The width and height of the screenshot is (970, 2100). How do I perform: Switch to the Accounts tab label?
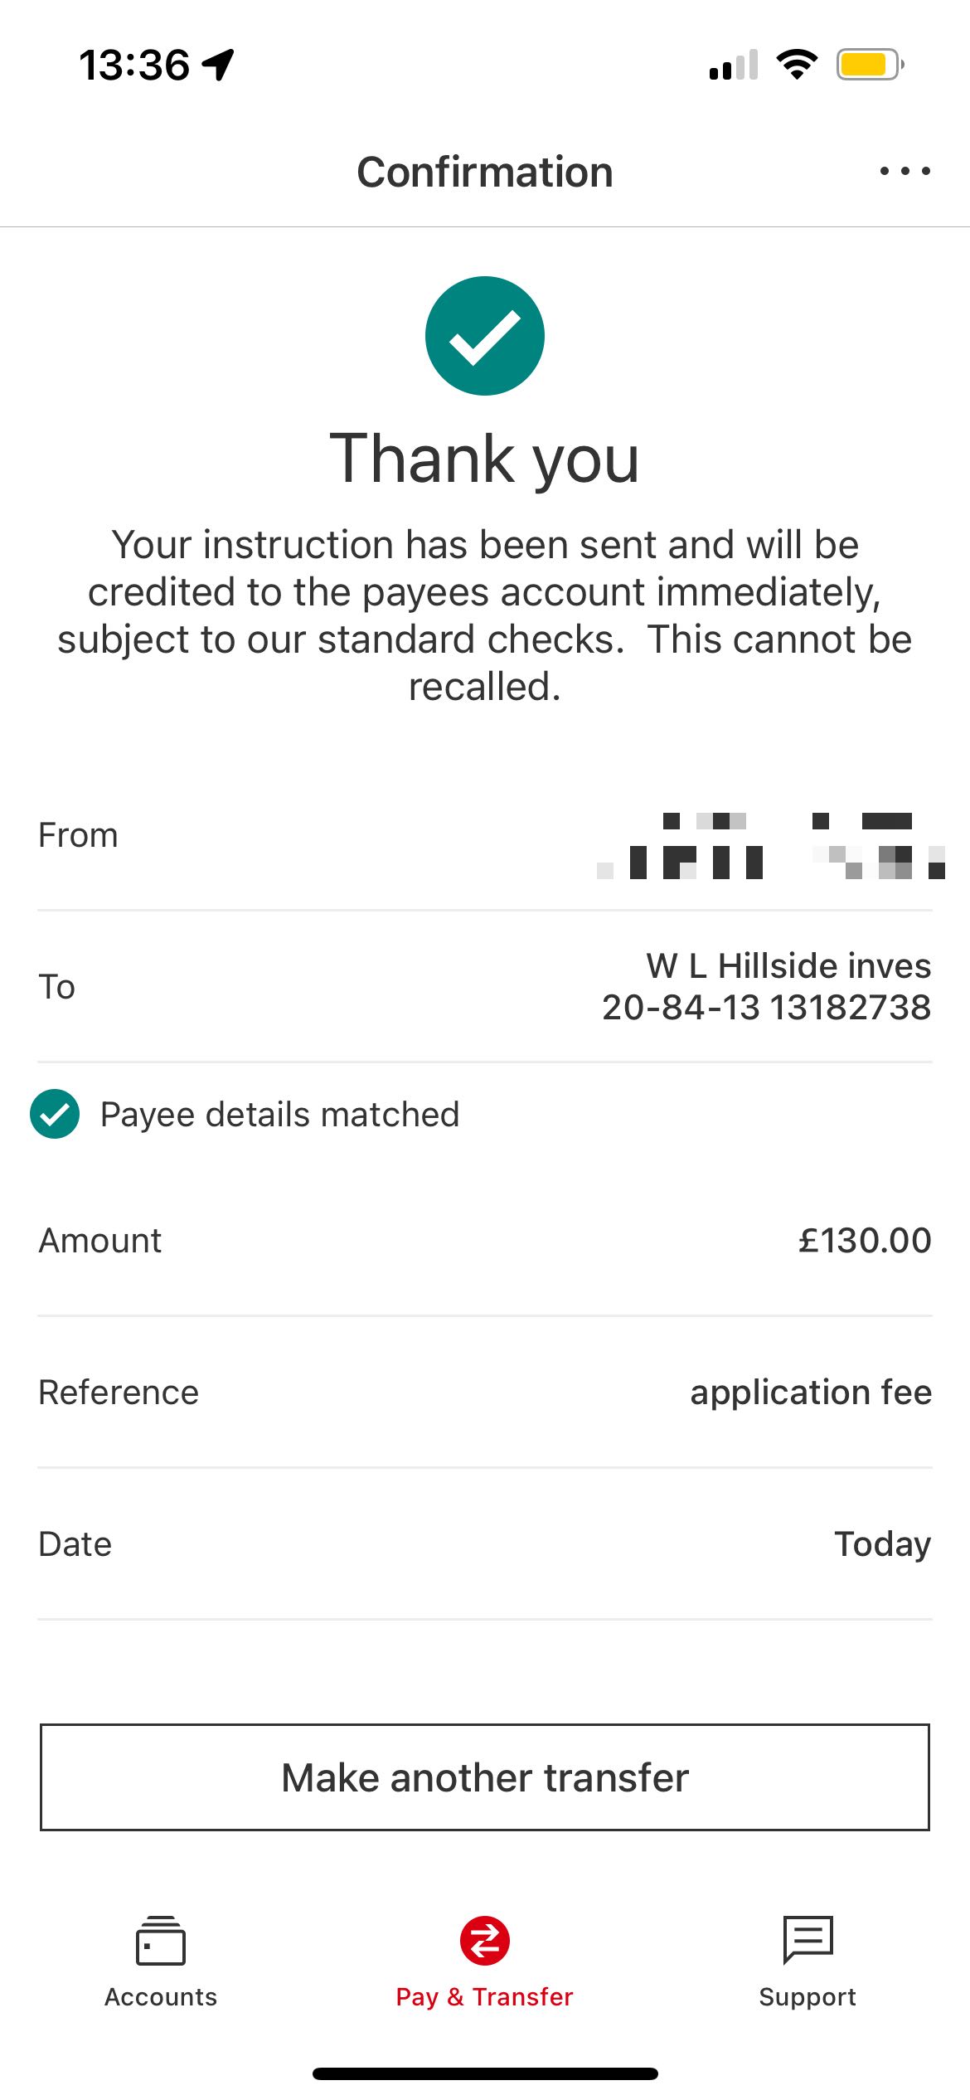(x=161, y=1997)
